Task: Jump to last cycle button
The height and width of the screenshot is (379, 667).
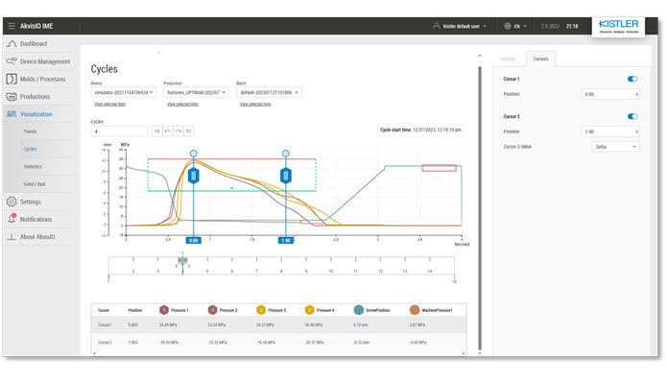Action: (188, 131)
